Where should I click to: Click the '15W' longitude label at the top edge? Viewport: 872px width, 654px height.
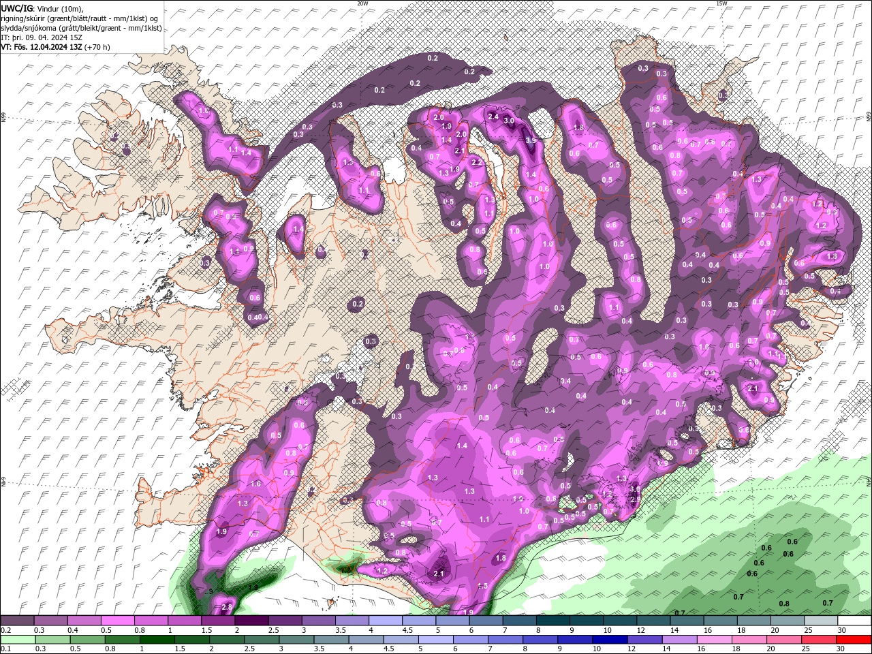tap(721, 3)
